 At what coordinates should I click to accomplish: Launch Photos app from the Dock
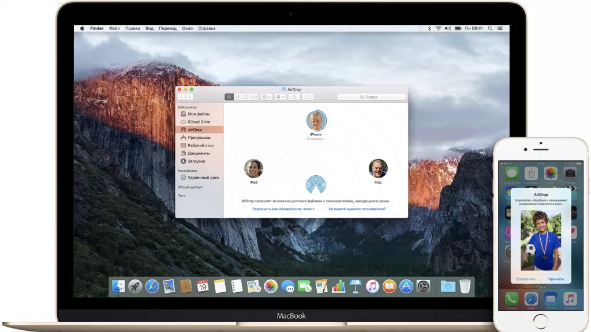pyautogui.click(x=271, y=286)
